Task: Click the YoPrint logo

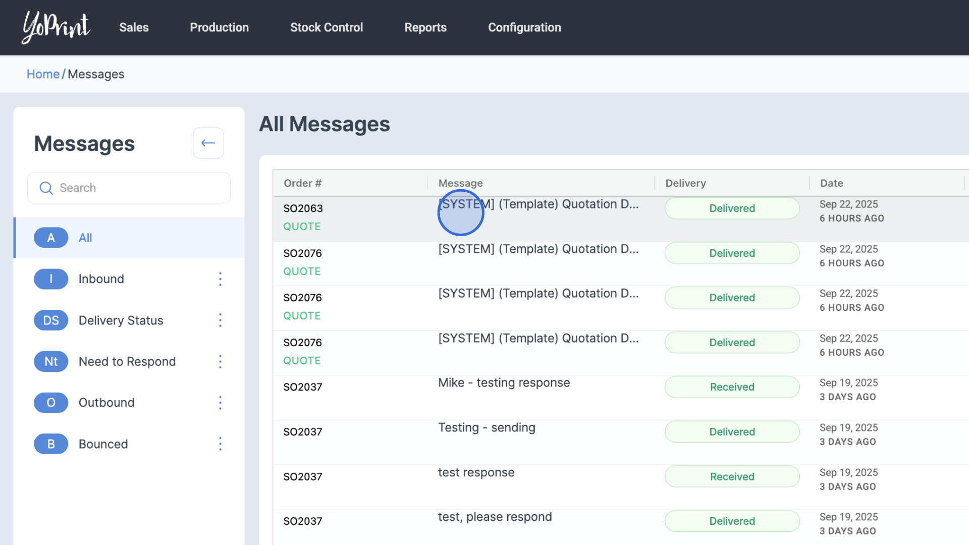Action: (56, 27)
